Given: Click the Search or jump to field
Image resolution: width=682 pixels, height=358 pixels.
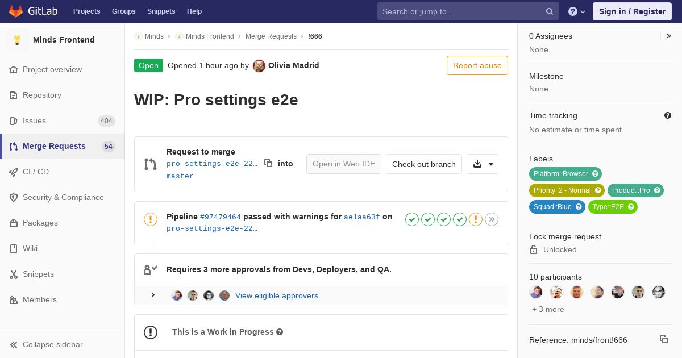Looking at the screenshot, I should [x=461, y=11].
